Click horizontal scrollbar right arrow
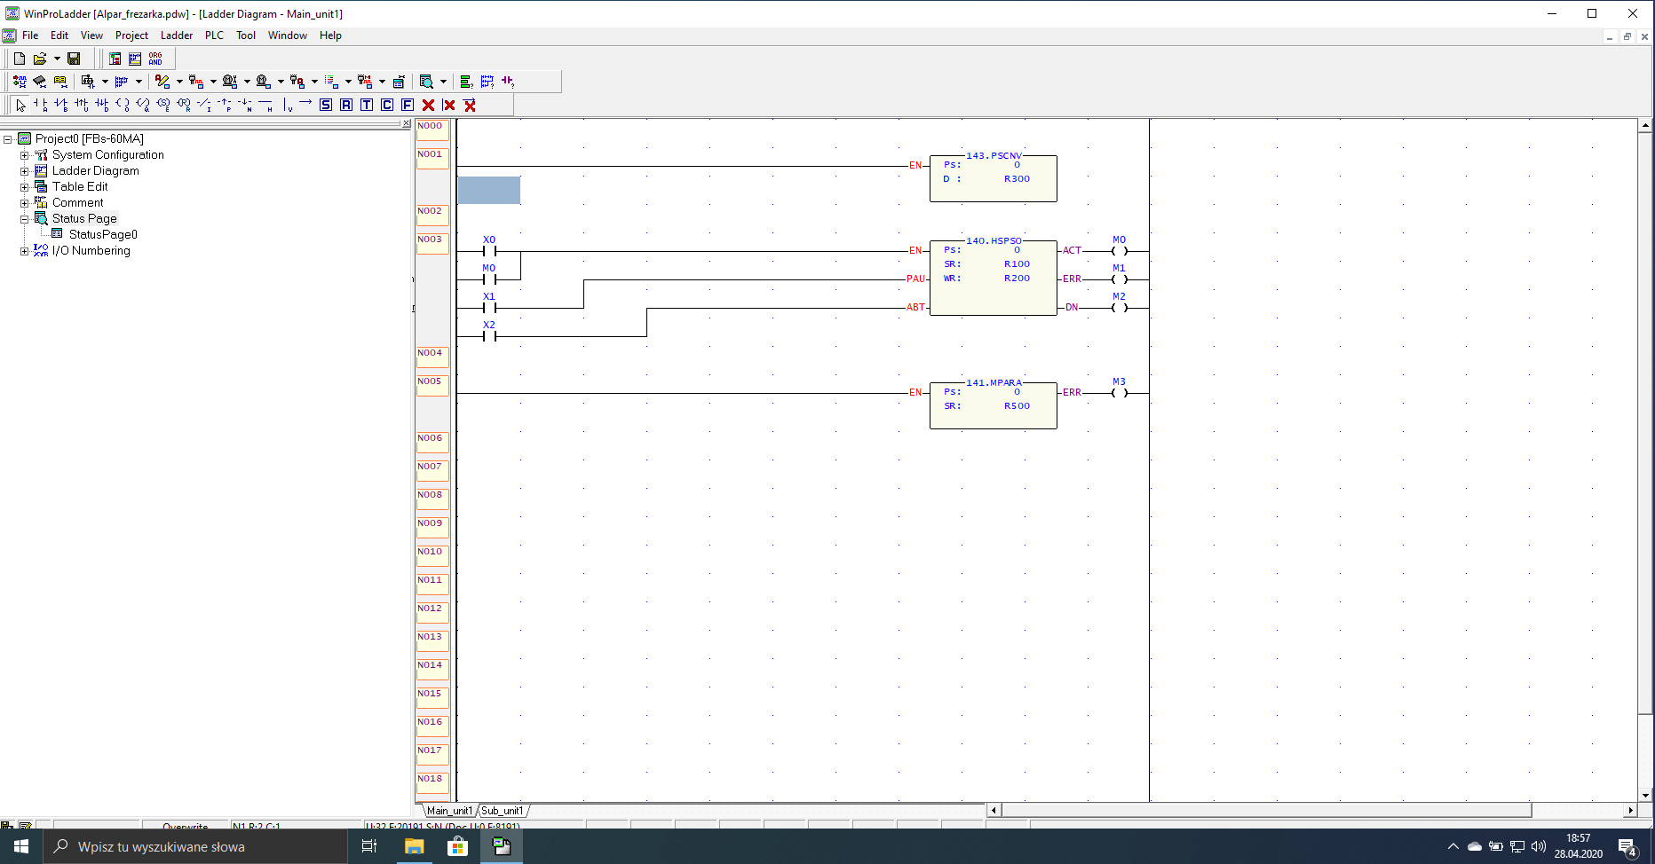The image size is (1655, 864). [1630, 810]
